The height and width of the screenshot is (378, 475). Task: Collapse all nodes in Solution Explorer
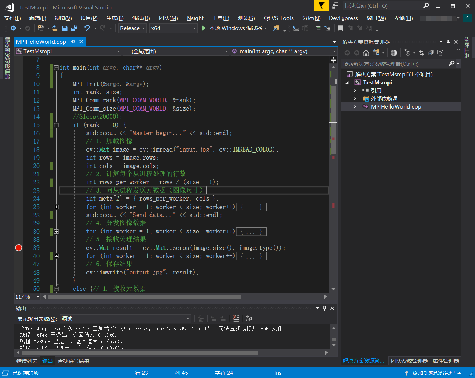(432, 53)
